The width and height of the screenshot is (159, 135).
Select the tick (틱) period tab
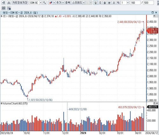pos(118,3)
